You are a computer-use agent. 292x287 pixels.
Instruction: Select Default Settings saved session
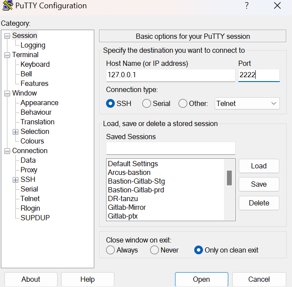pyautogui.click(x=165, y=164)
